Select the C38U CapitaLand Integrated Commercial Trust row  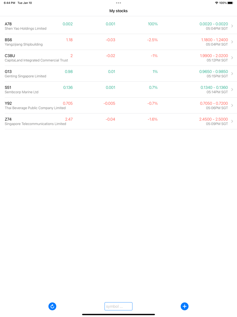click(x=118, y=58)
